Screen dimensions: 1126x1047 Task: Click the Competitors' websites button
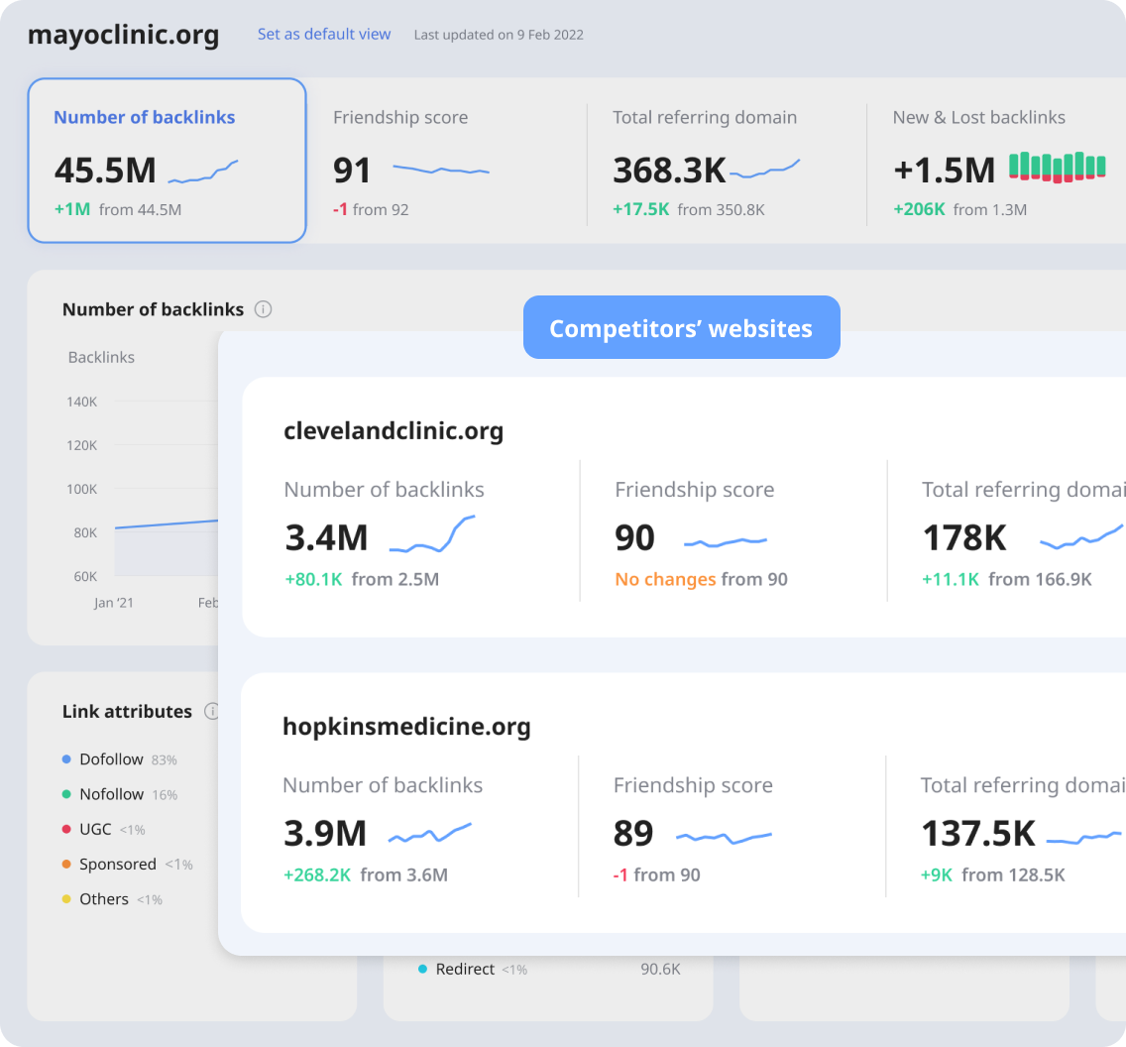[682, 327]
